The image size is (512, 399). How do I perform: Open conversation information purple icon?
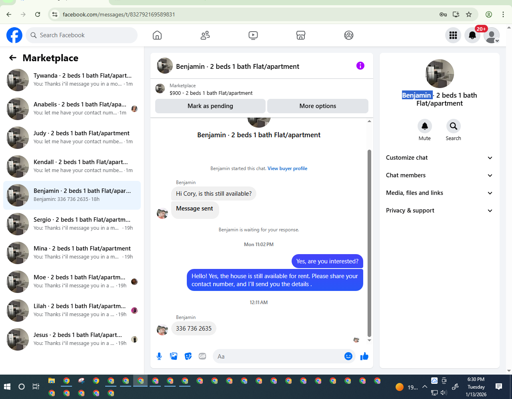360,66
